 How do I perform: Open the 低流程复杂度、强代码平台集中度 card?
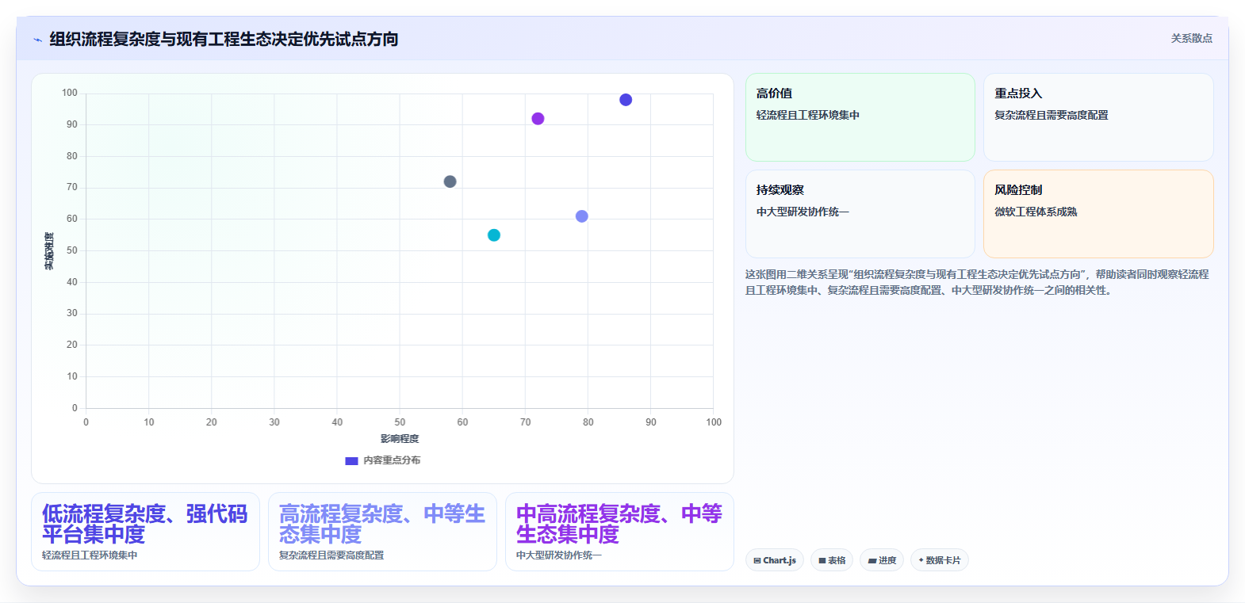point(145,532)
